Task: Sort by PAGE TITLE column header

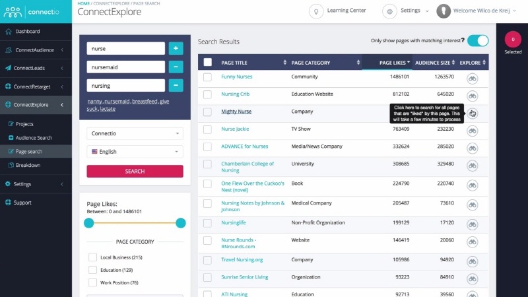Action: pyautogui.click(x=253, y=63)
